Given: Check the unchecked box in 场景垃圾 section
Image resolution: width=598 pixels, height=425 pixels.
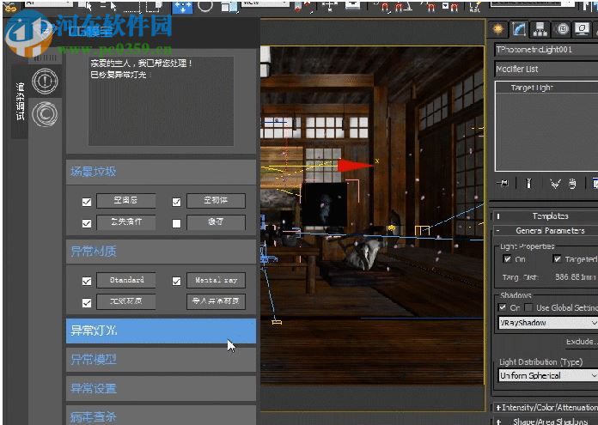Looking at the screenshot, I should click(x=176, y=223).
